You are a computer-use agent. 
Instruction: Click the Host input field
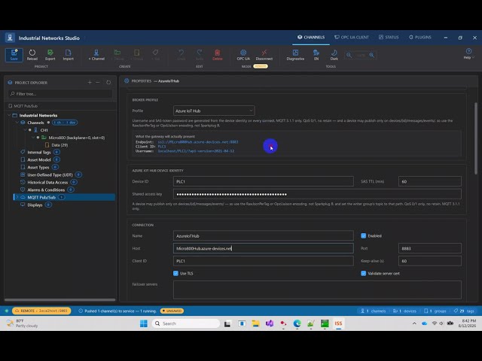pos(264,248)
